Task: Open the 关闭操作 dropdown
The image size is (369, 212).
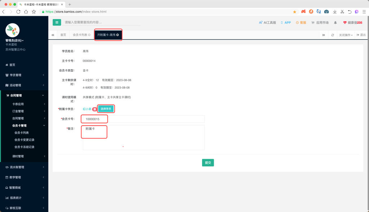Action: (x=346, y=35)
